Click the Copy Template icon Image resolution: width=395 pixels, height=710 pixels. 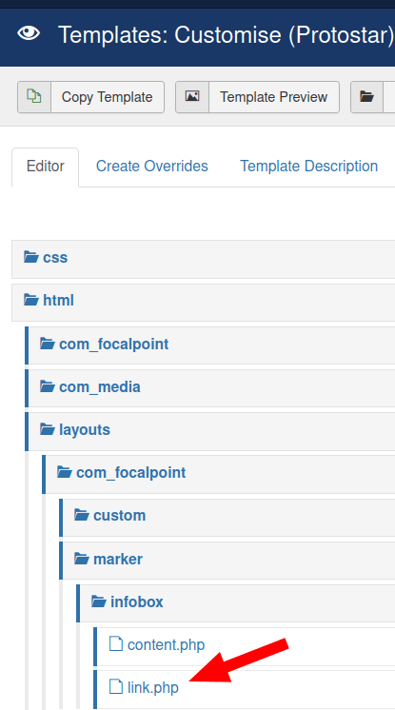tap(34, 96)
